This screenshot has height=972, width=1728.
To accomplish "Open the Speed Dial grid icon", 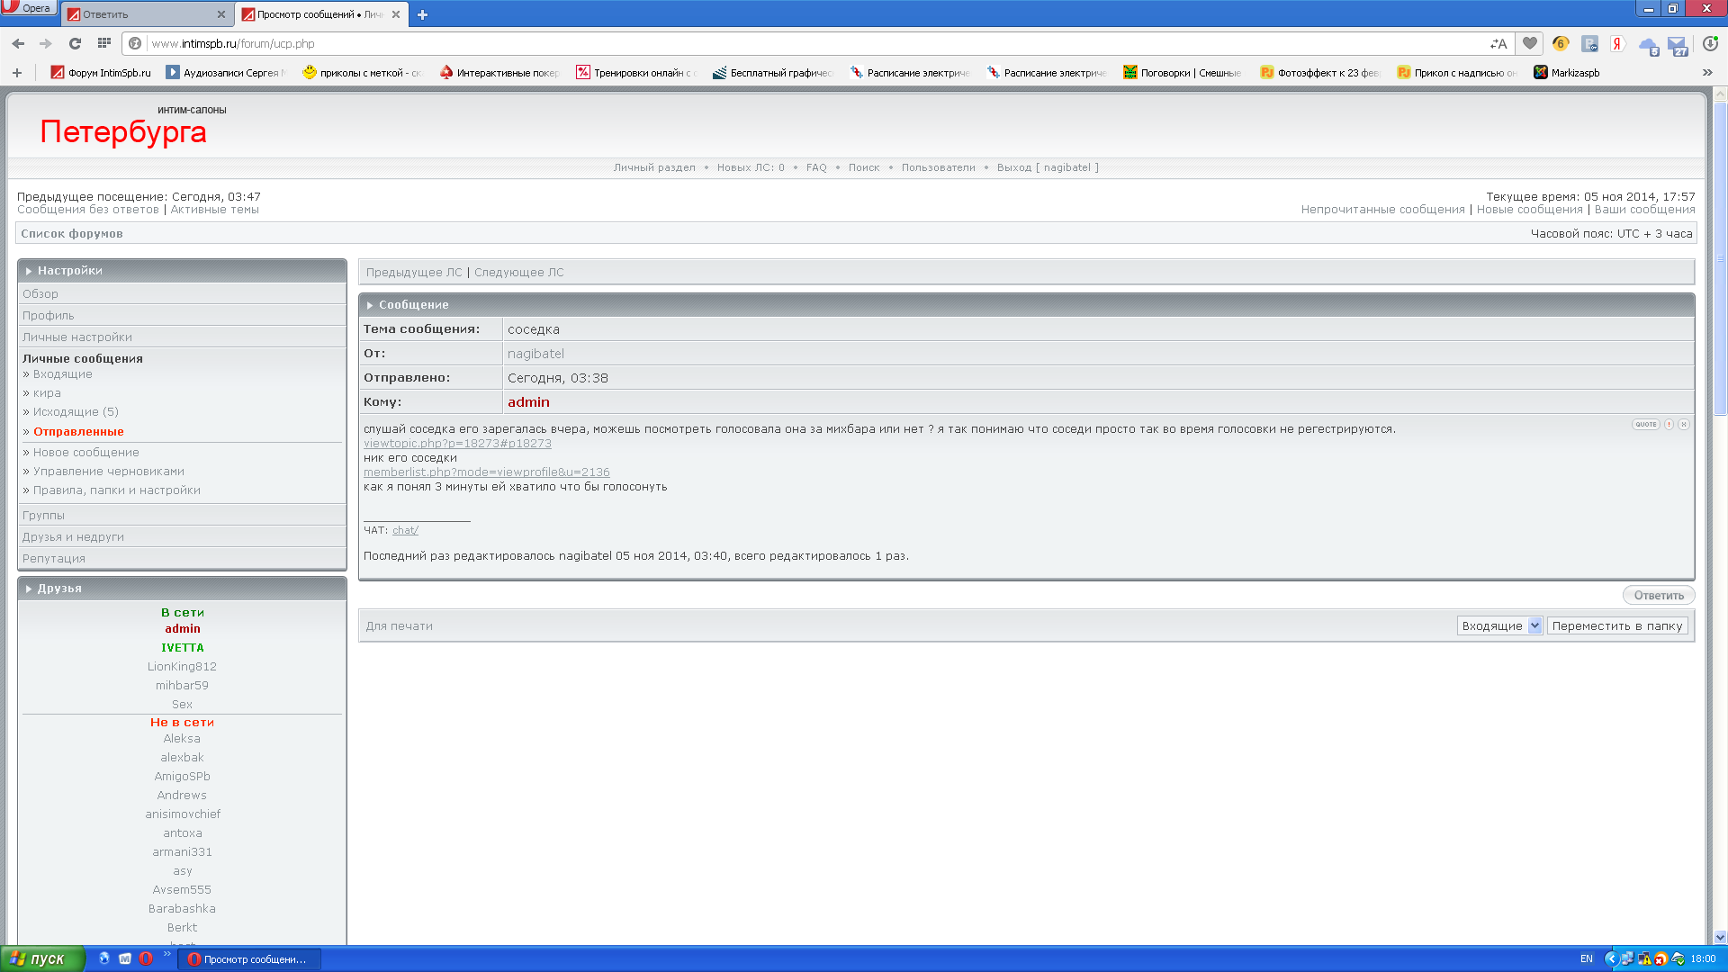I will click(x=104, y=43).
